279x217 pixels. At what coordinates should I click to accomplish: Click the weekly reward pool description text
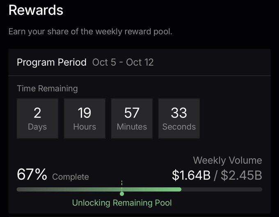click(90, 32)
